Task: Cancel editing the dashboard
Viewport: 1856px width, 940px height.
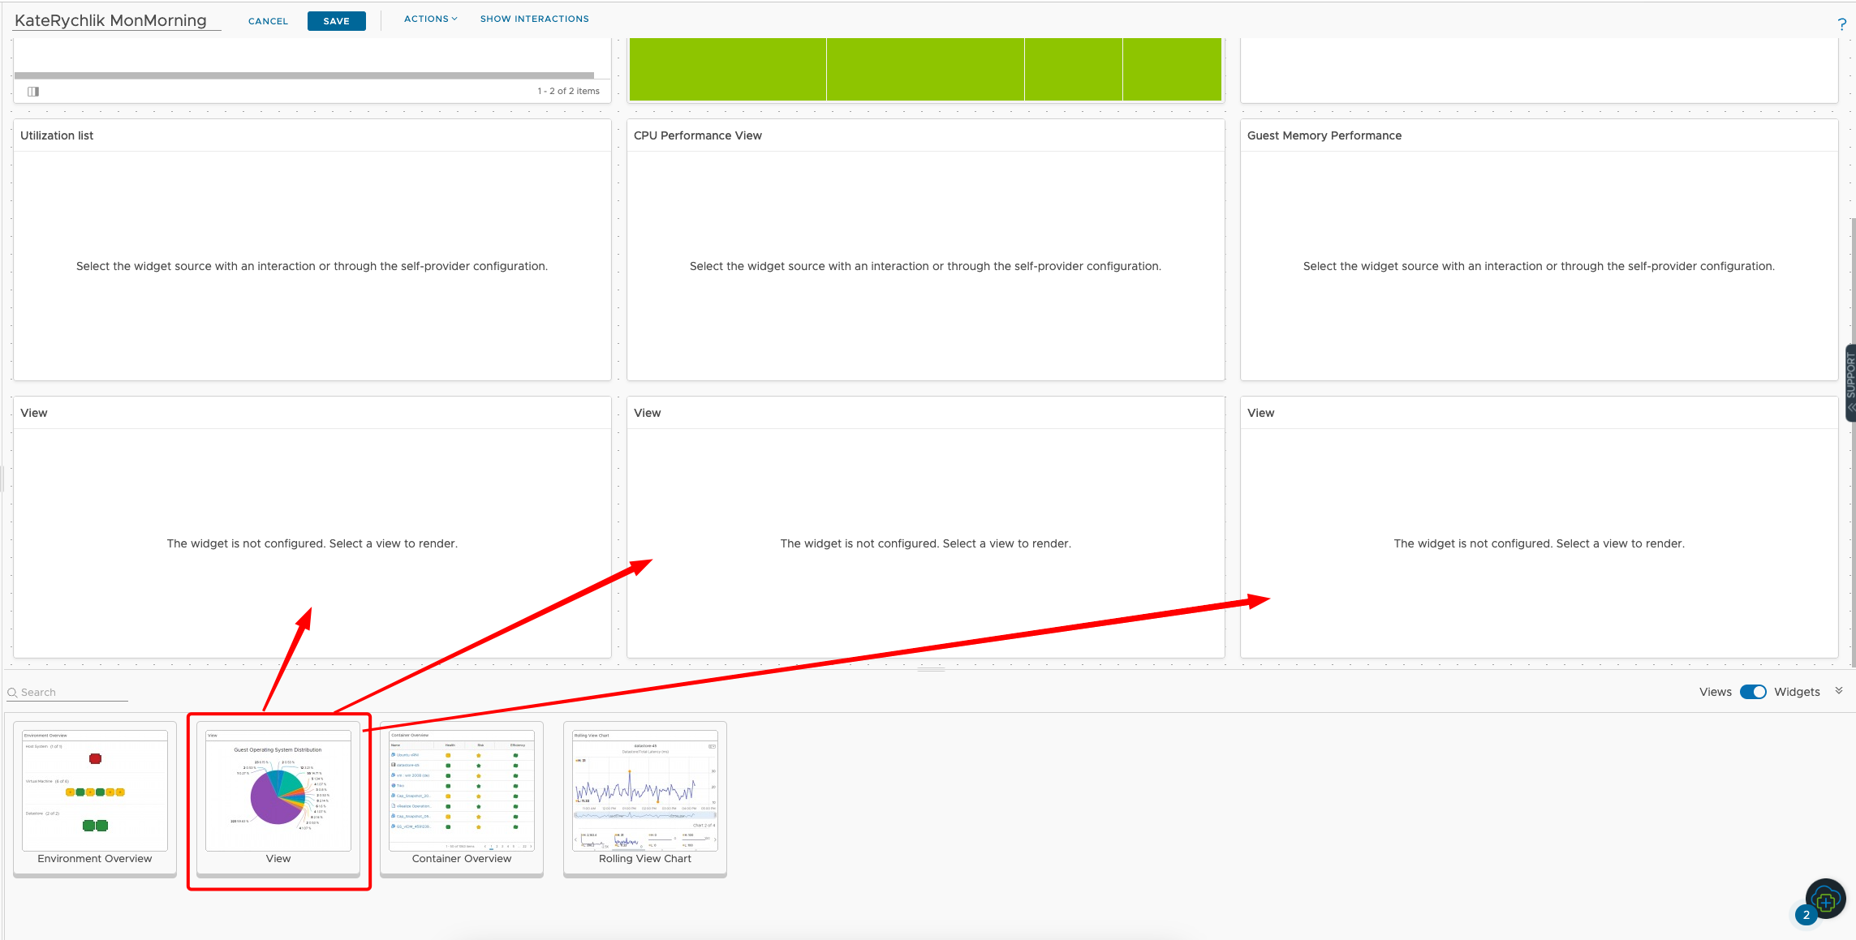Action: tap(268, 21)
